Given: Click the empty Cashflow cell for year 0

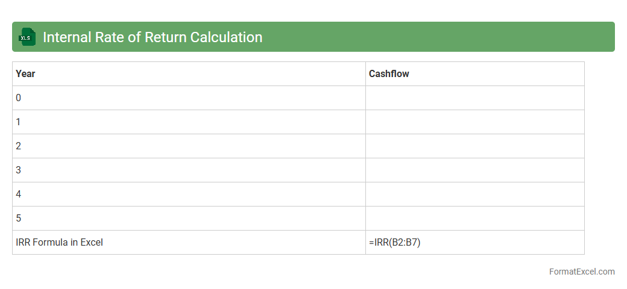Looking at the screenshot, I should coord(474,98).
